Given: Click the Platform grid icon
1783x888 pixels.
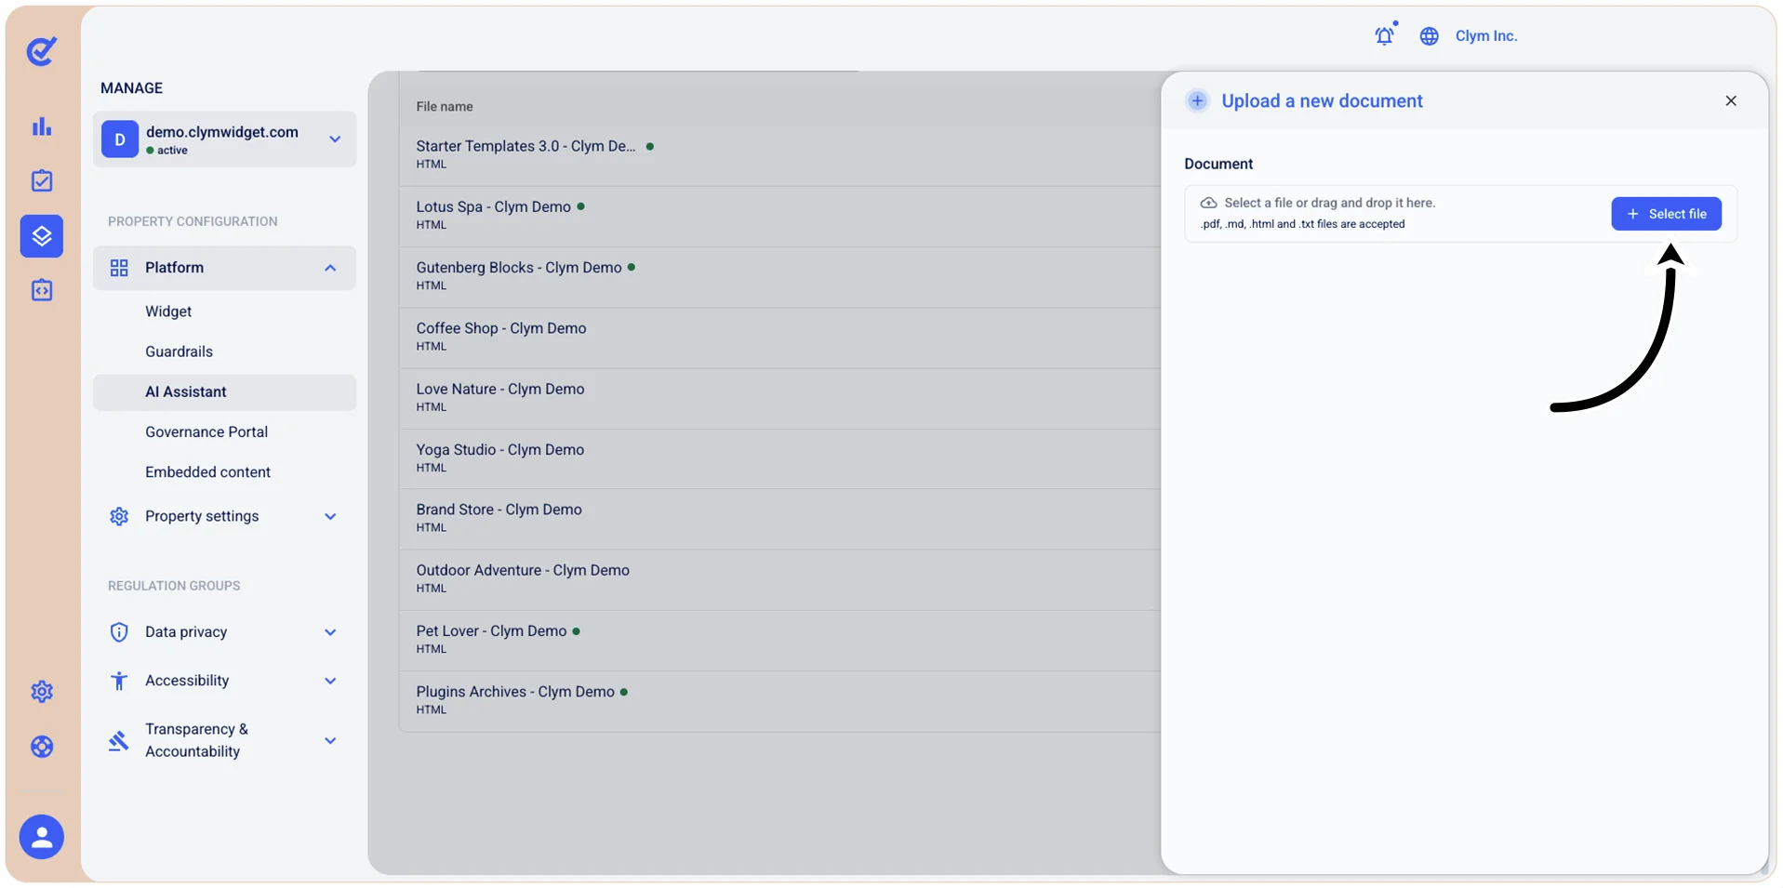Looking at the screenshot, I should pos(119,268).
